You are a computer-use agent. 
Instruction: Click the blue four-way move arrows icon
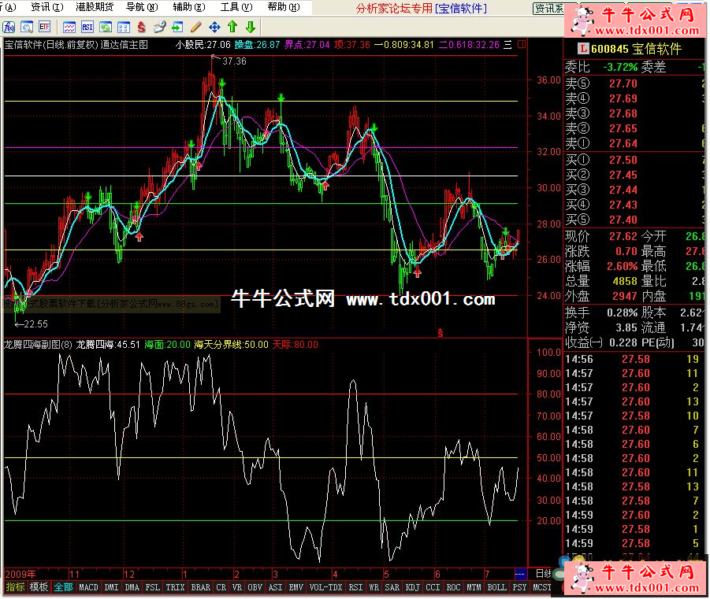coord(214,27)
